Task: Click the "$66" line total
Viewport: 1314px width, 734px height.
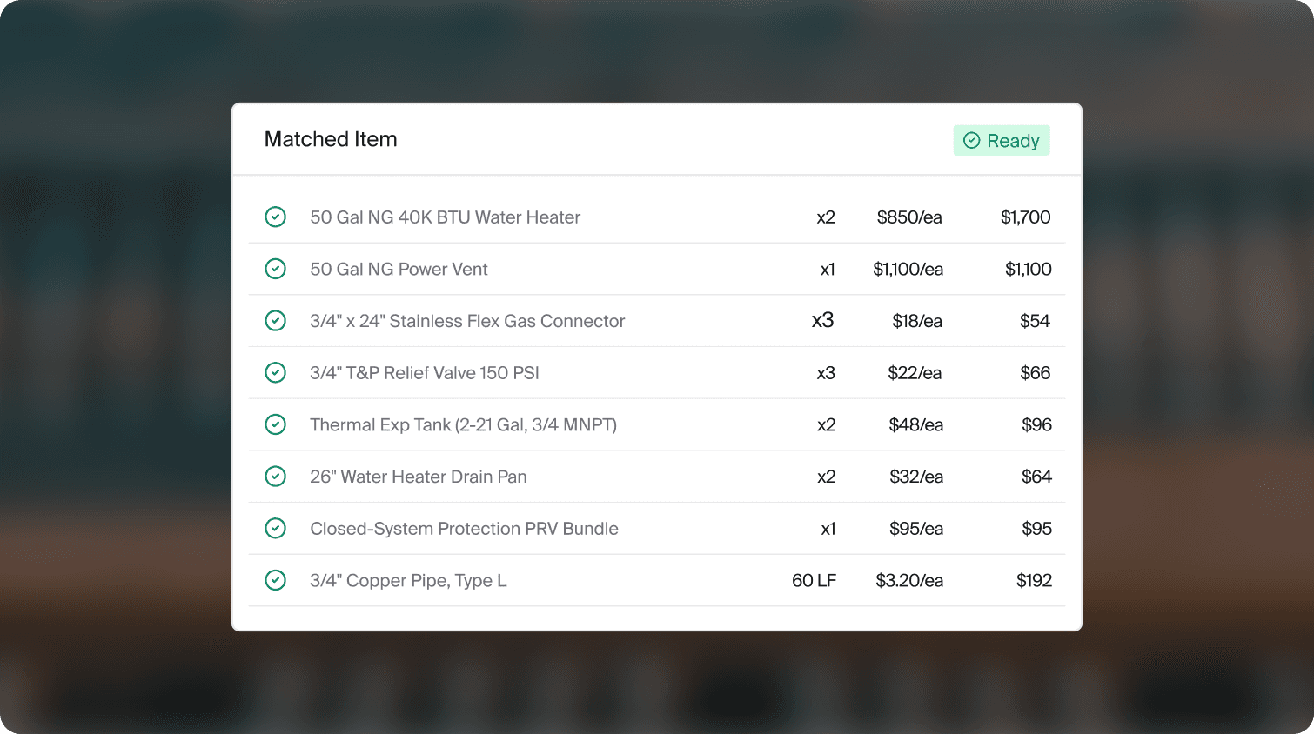Action: [1036, 373]
